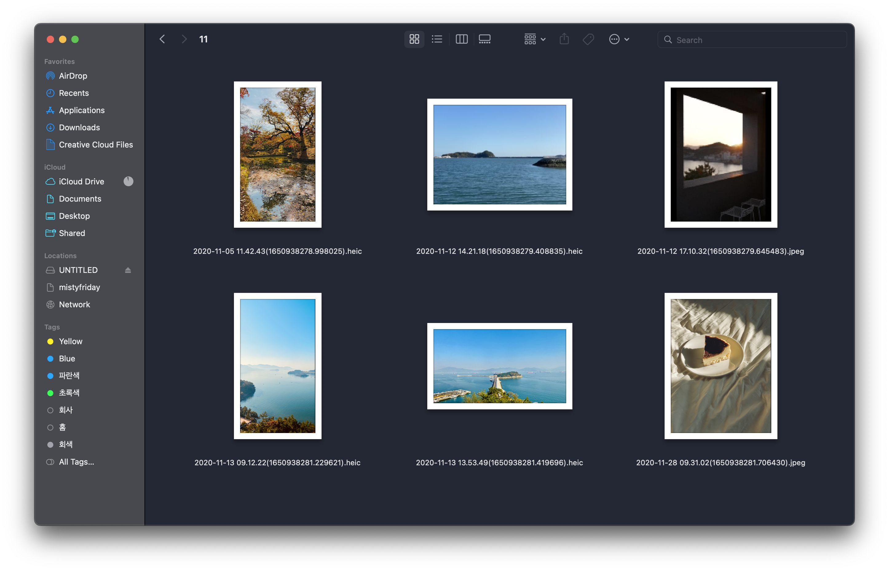This screenshot has width=889, height=571.
Task: Switch to icon view mode
Action: [414, 39]
